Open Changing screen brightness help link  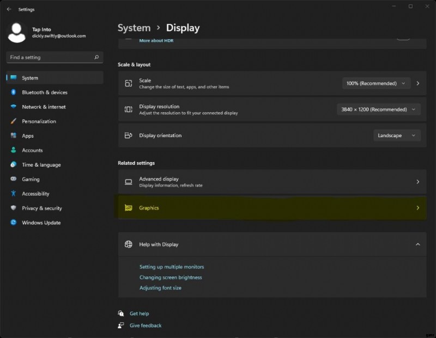point(171,277)
